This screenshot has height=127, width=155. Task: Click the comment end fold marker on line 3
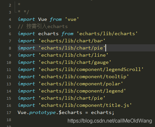coord(15,11)
